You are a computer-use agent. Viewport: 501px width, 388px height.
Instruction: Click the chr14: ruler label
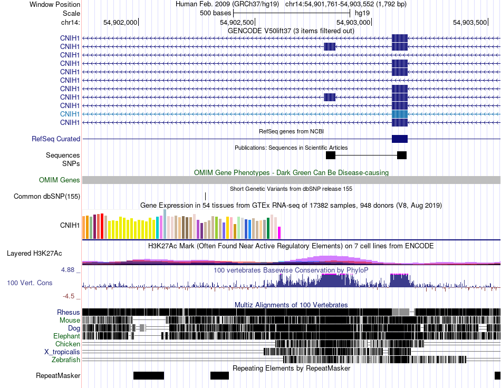(70, 22)
